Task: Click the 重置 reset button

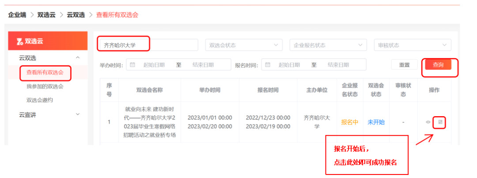Action: (x=404, y=65)
